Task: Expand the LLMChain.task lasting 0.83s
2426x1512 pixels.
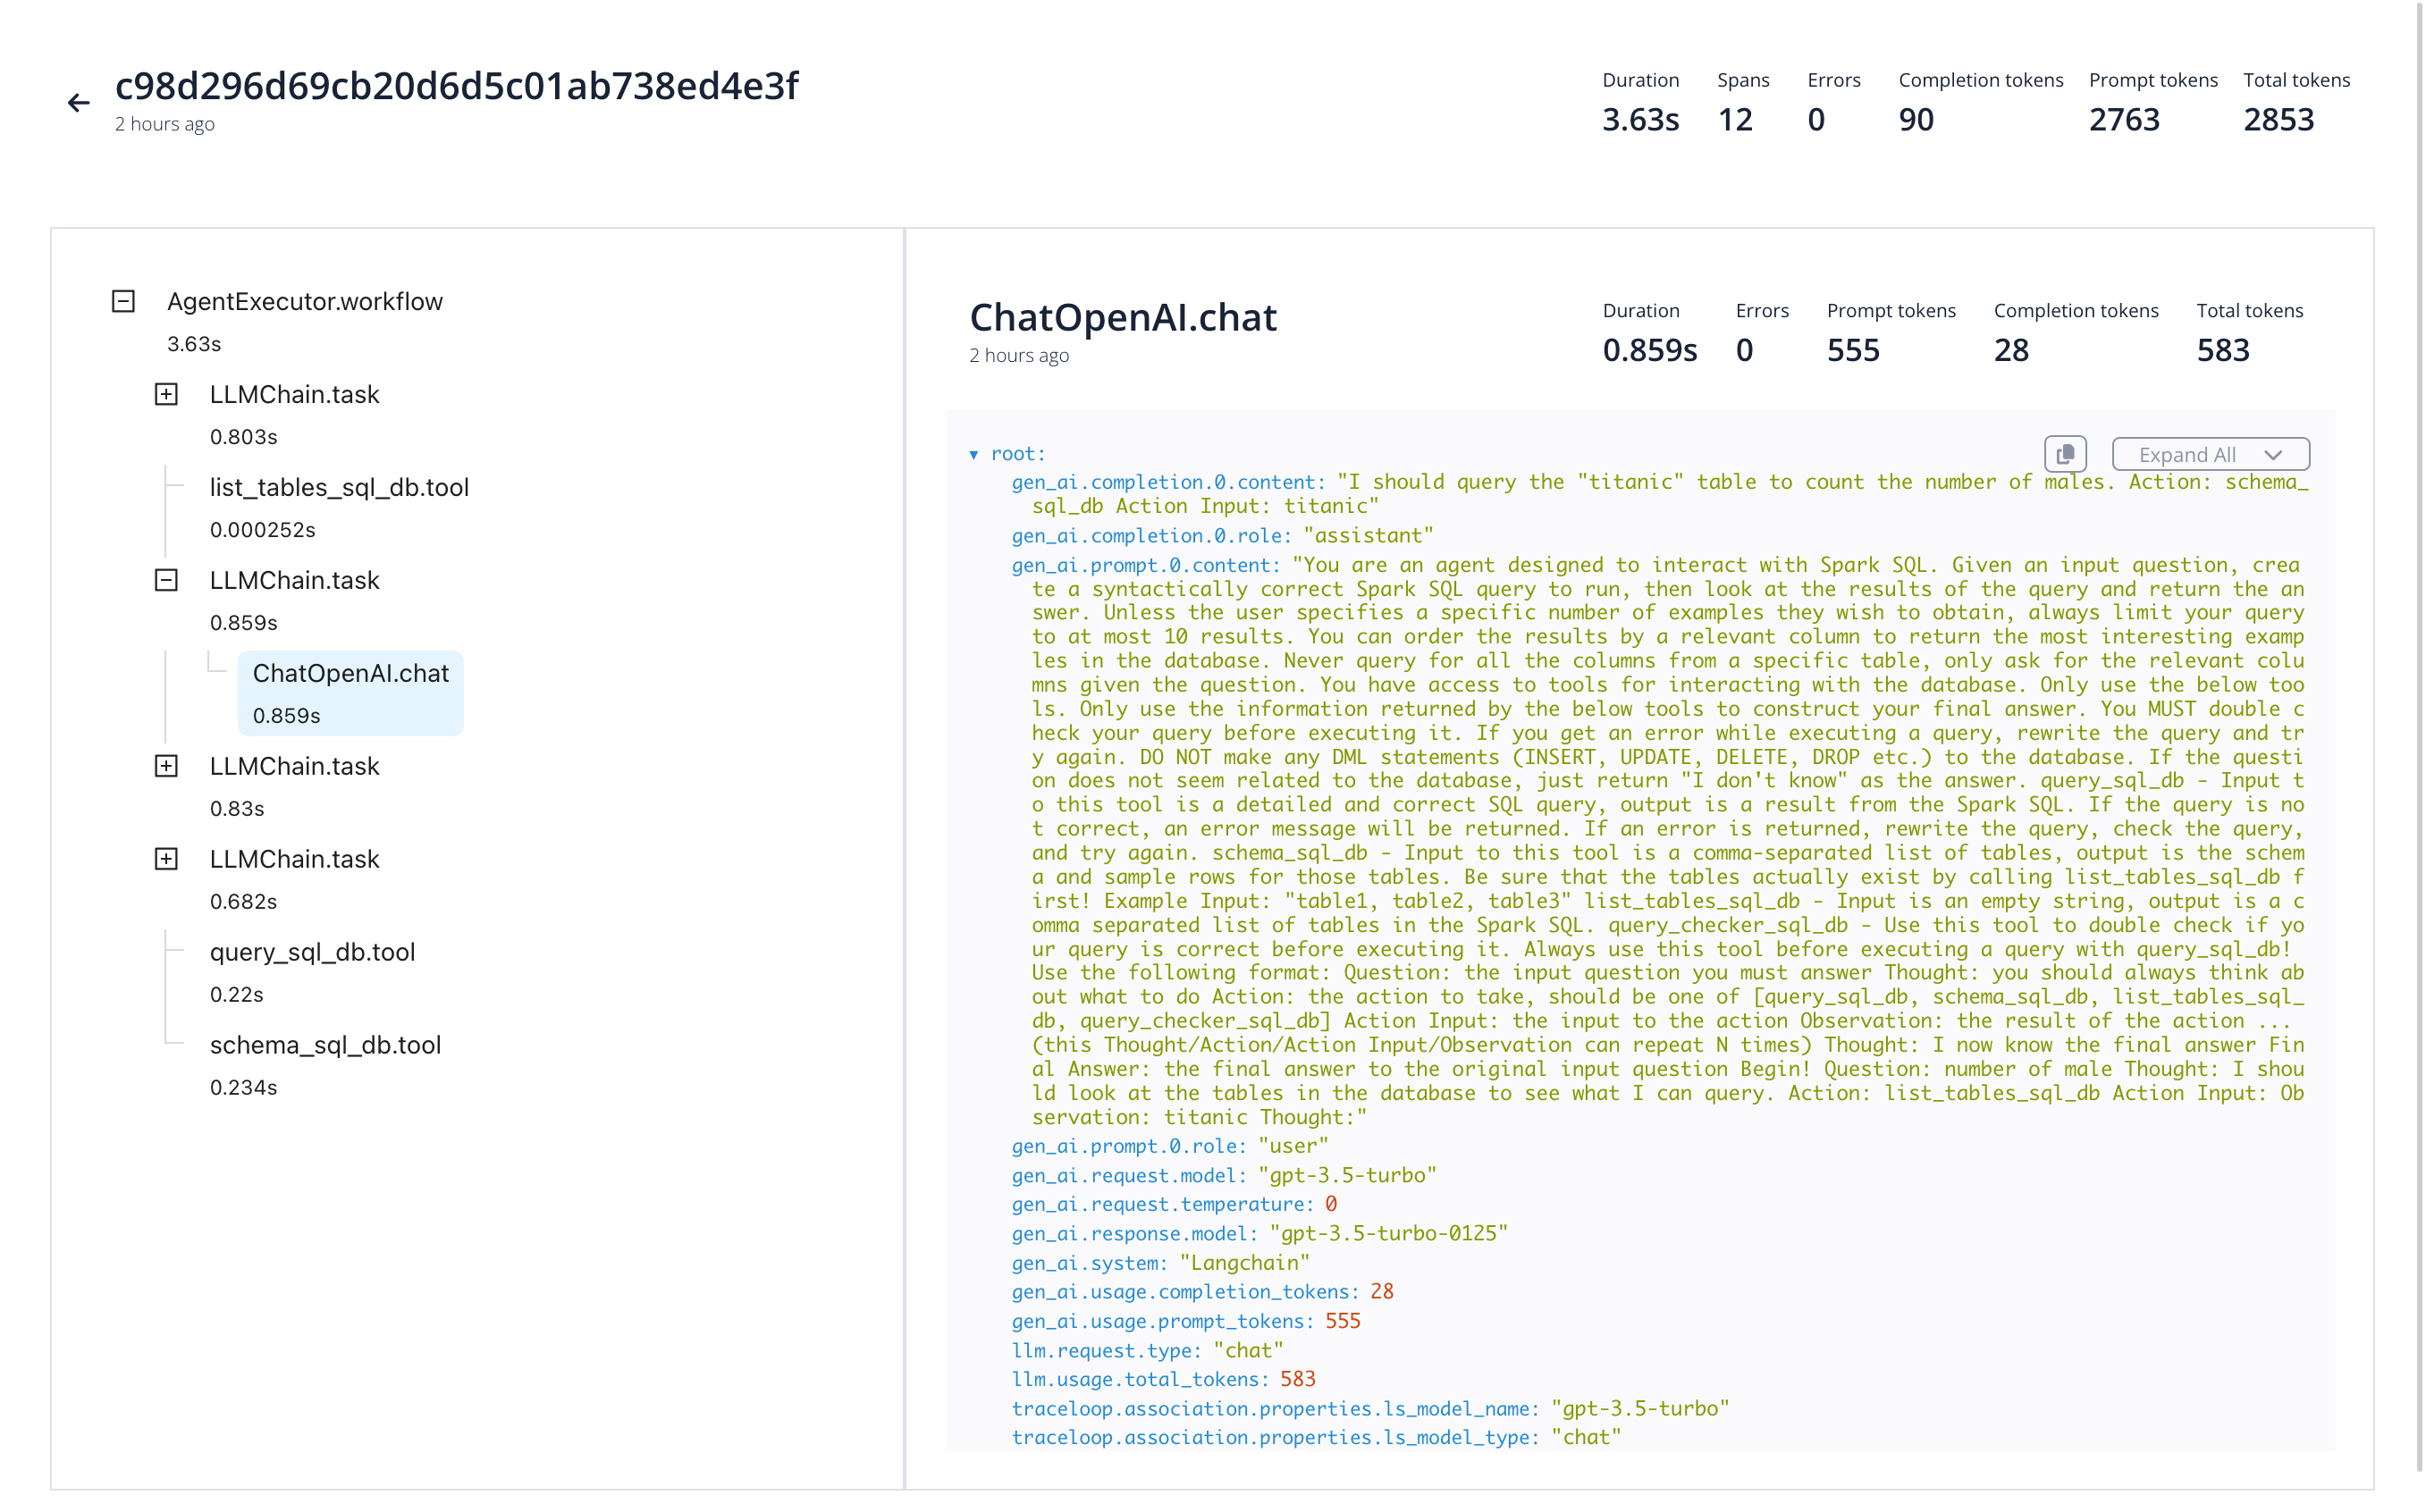Action: [x=166, y=766]
